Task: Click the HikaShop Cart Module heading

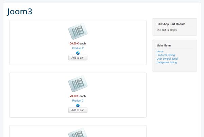Action: click(x=171, y=24)
